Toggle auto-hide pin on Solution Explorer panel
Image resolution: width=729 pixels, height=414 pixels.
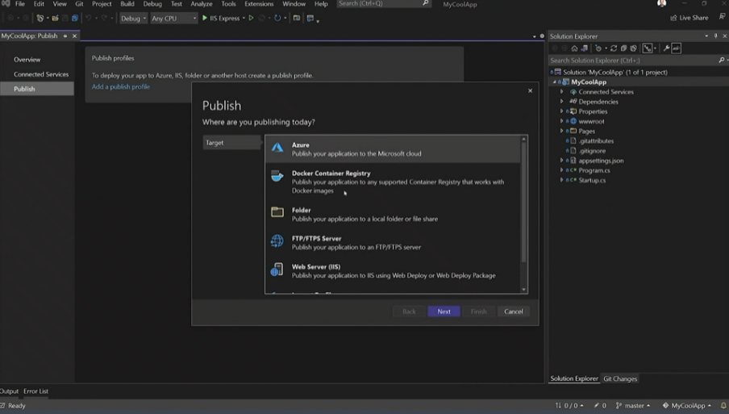coord(715,36)
